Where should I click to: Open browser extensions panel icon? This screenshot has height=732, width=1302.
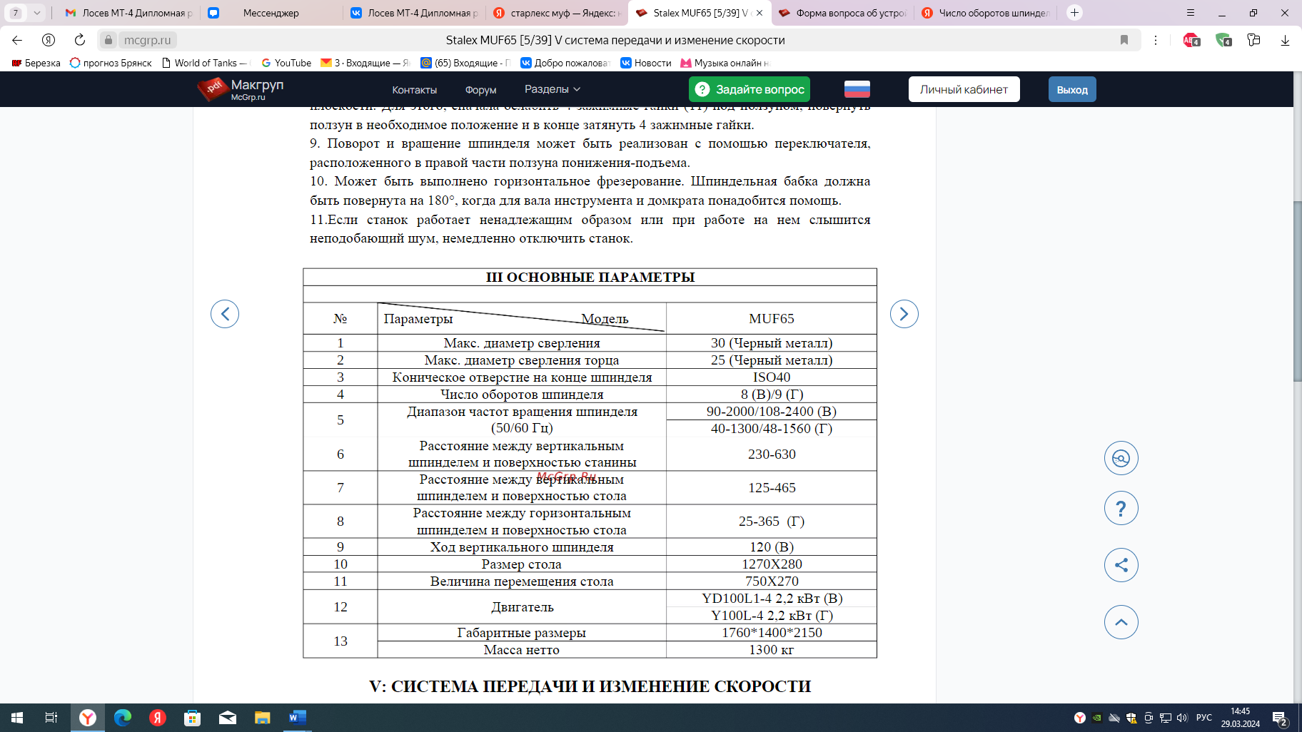pyautogui.click(x=1253, y=40)
